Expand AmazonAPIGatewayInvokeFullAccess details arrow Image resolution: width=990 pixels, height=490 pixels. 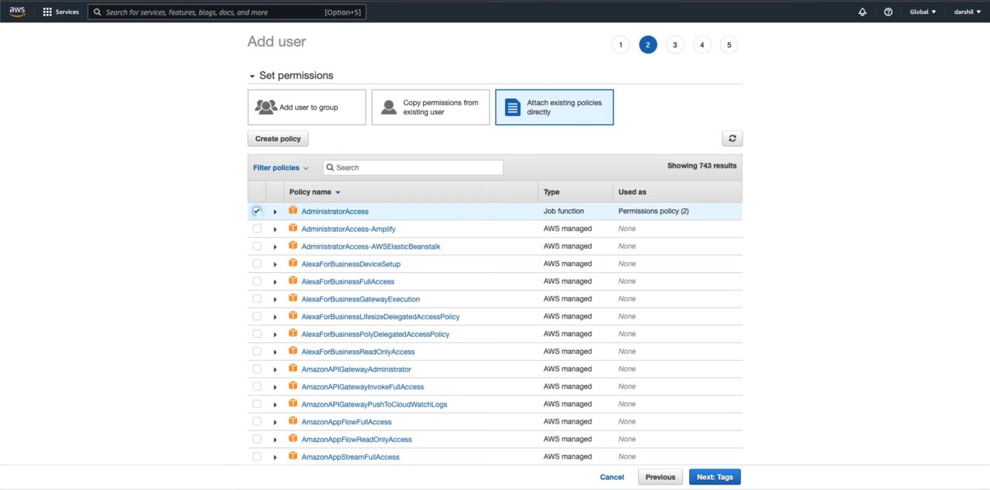click(x=275, y=387)
